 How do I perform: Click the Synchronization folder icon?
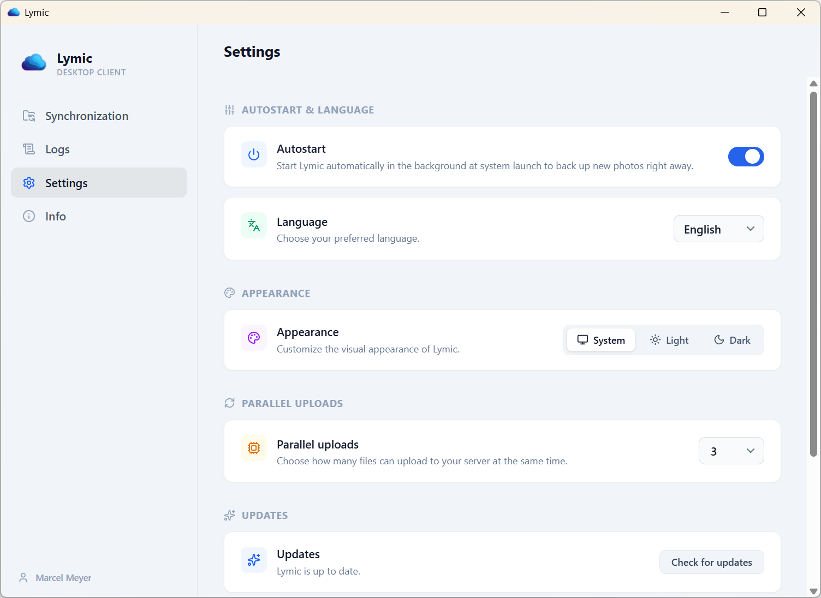point(29,116)
